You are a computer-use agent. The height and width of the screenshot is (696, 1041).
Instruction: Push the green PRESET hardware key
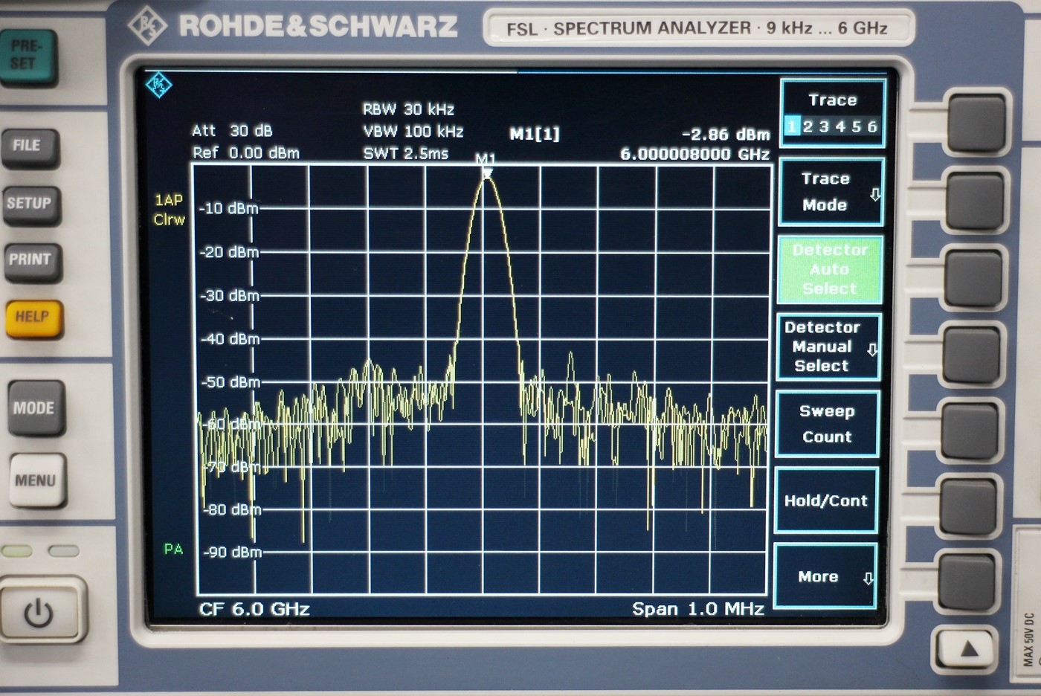(28, 57)
